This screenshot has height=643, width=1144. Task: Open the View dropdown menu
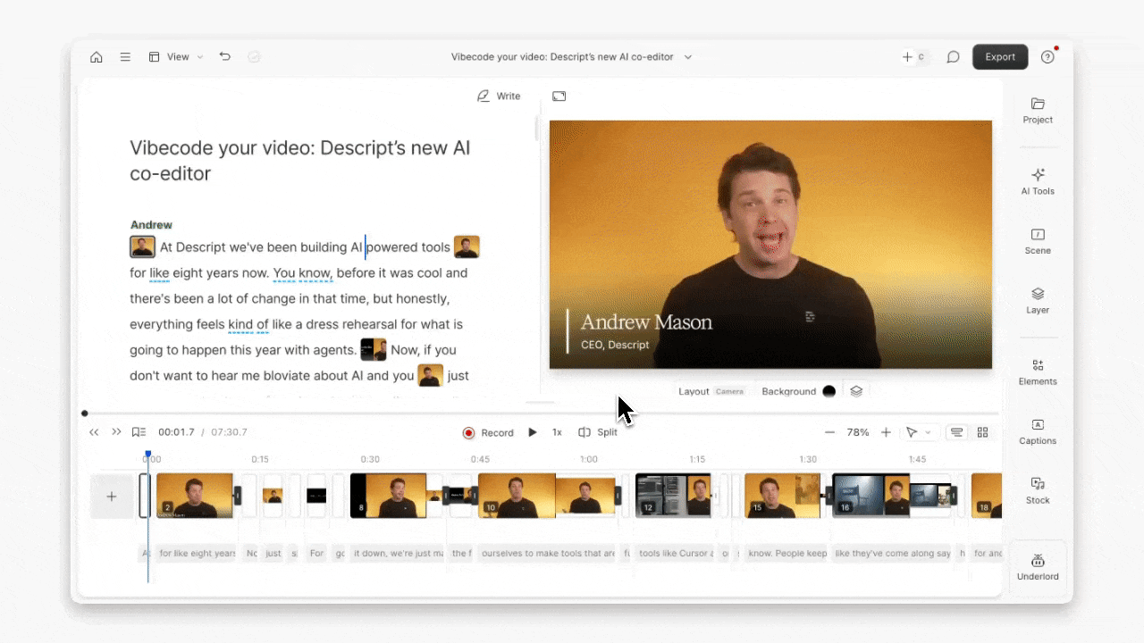click(176, 57)
